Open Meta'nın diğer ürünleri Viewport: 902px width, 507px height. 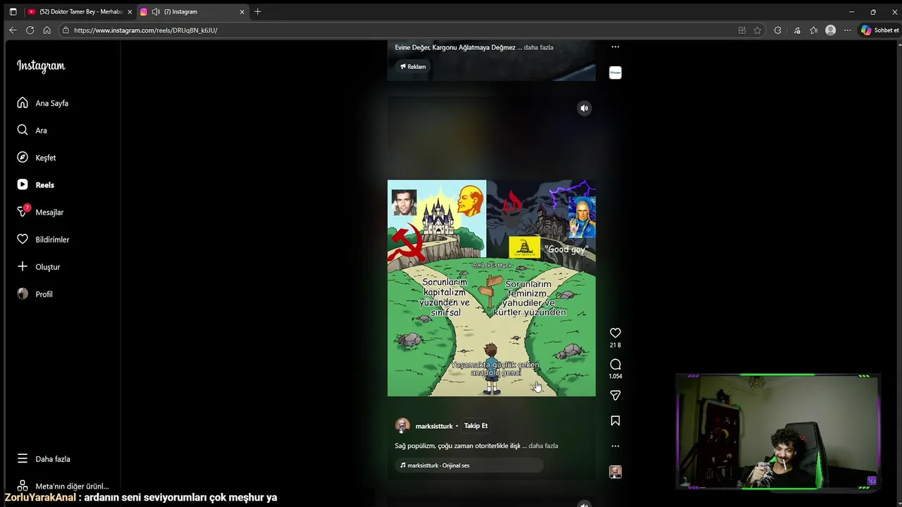click(63, 486)
